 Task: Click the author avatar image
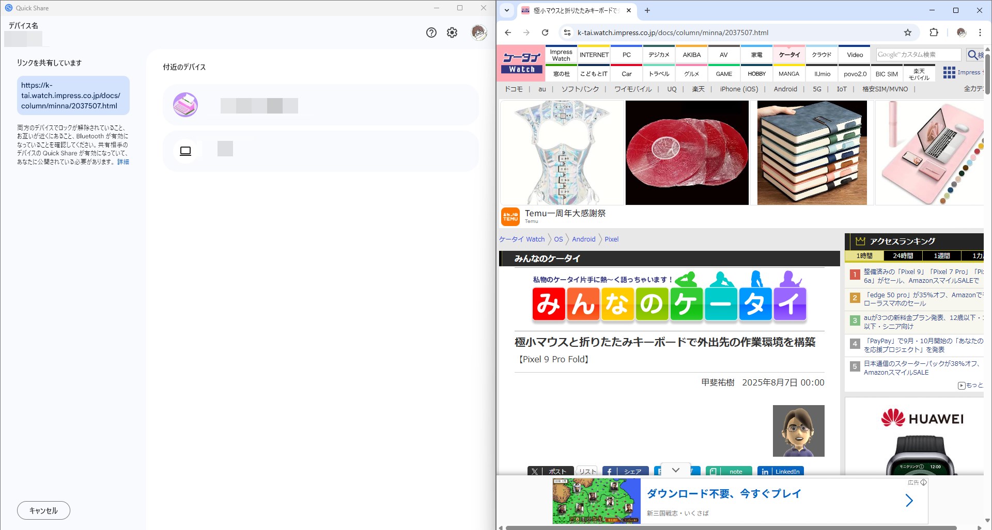click(798, 431)
